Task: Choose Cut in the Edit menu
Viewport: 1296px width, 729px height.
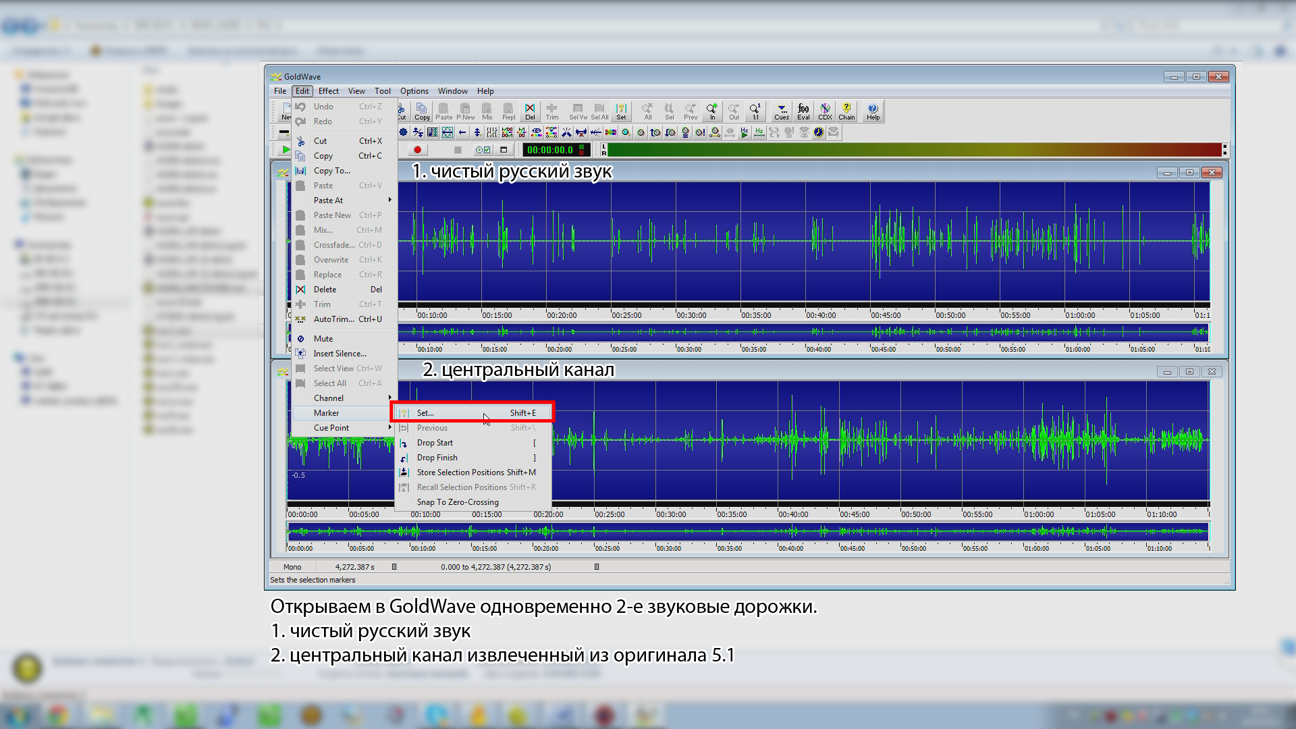Action: [x=344, y=141]
